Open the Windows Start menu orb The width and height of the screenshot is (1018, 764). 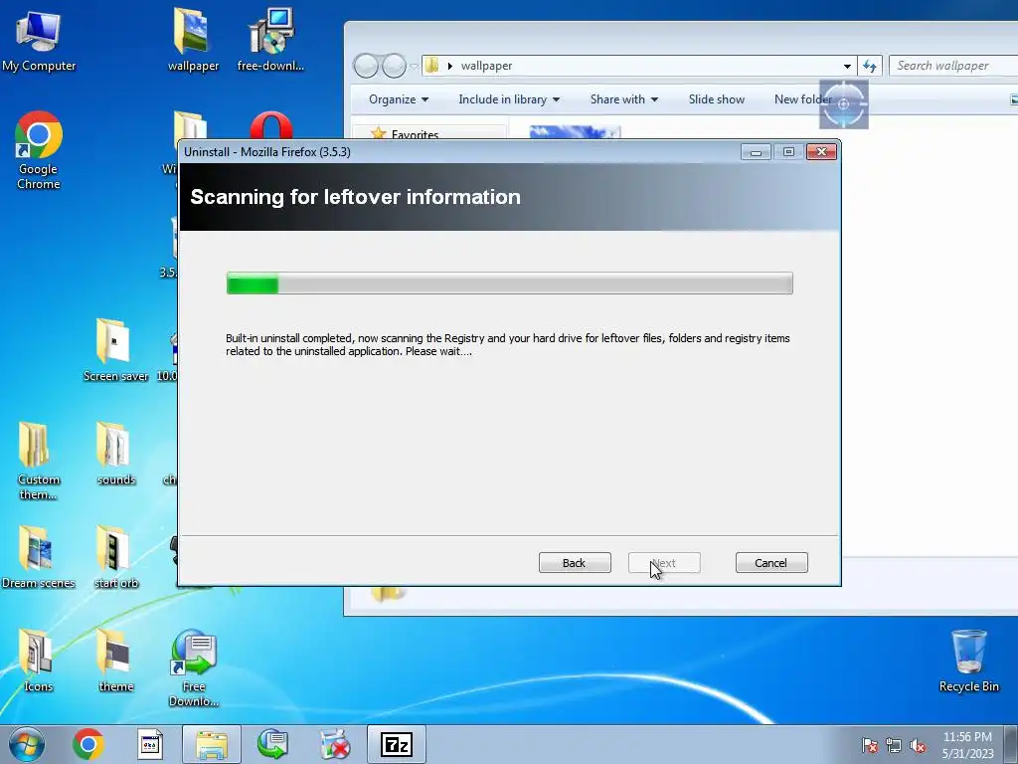coord(26,744)
